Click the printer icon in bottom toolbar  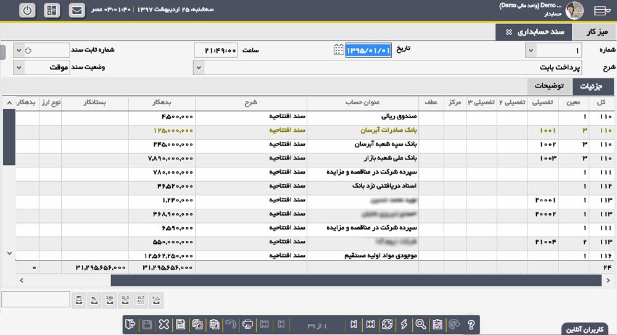(x=247, y=325)
